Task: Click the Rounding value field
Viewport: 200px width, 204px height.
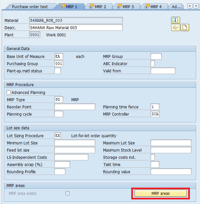Action: (x=171, y=172)
